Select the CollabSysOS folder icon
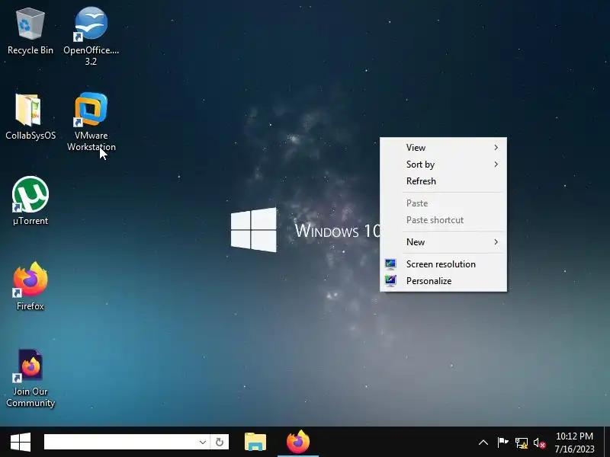The width and height of the screenshot is (610, 457). point(30,117)
